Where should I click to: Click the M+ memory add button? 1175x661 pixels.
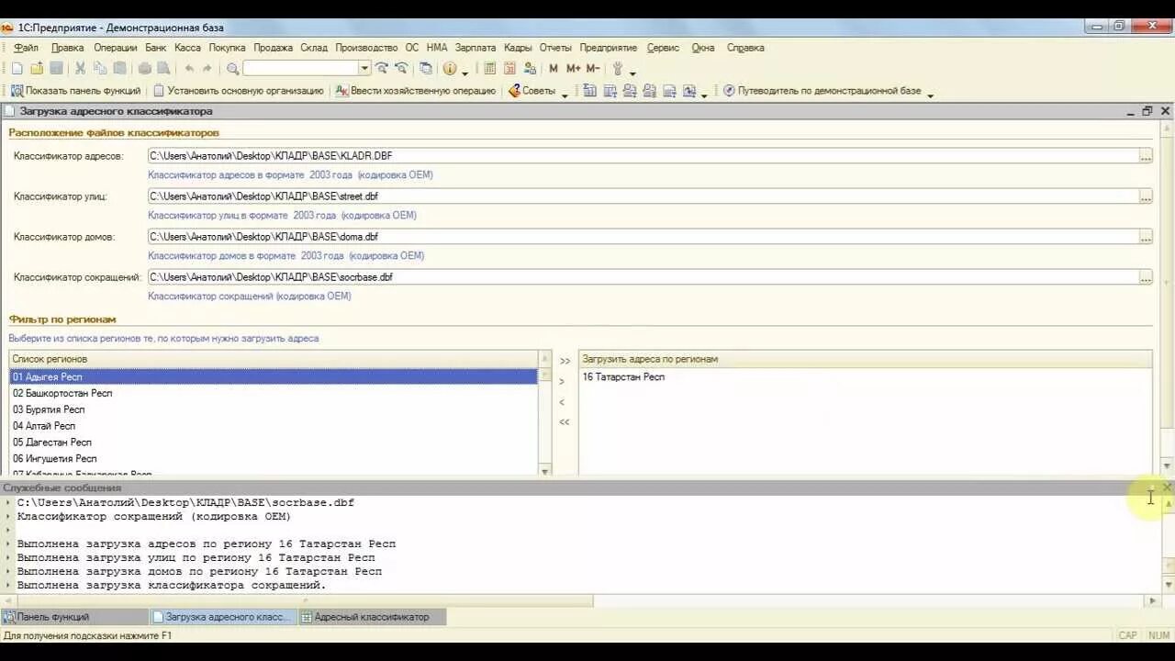[x=573, y=69]
